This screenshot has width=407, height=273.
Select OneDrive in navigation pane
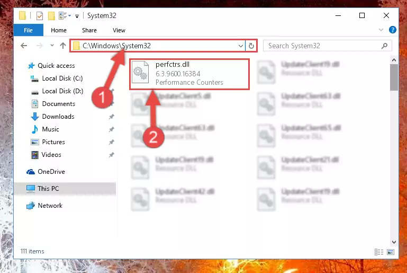51,172
